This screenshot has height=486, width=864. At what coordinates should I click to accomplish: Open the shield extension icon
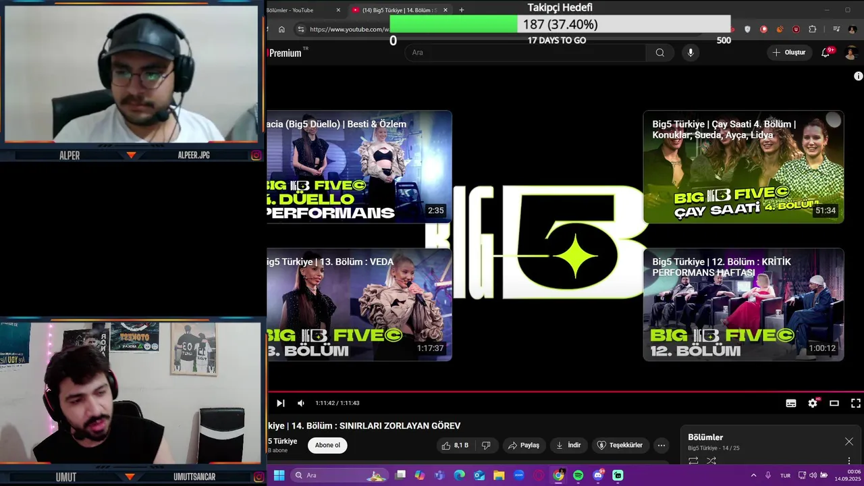pos(747,29)
